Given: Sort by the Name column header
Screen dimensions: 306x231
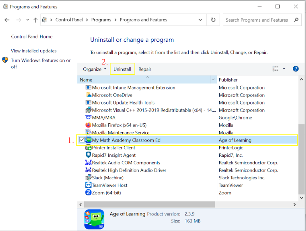Looking at the screenshot, I should [x=144, y=79].
